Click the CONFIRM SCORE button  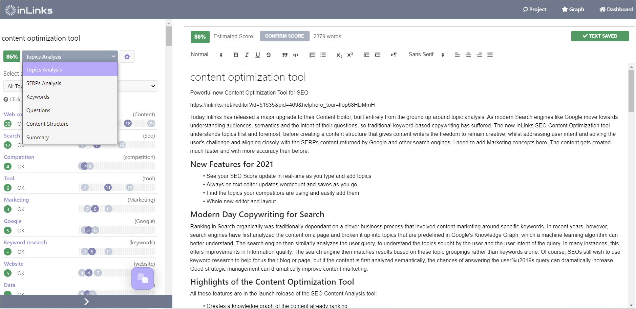point(284,36)
